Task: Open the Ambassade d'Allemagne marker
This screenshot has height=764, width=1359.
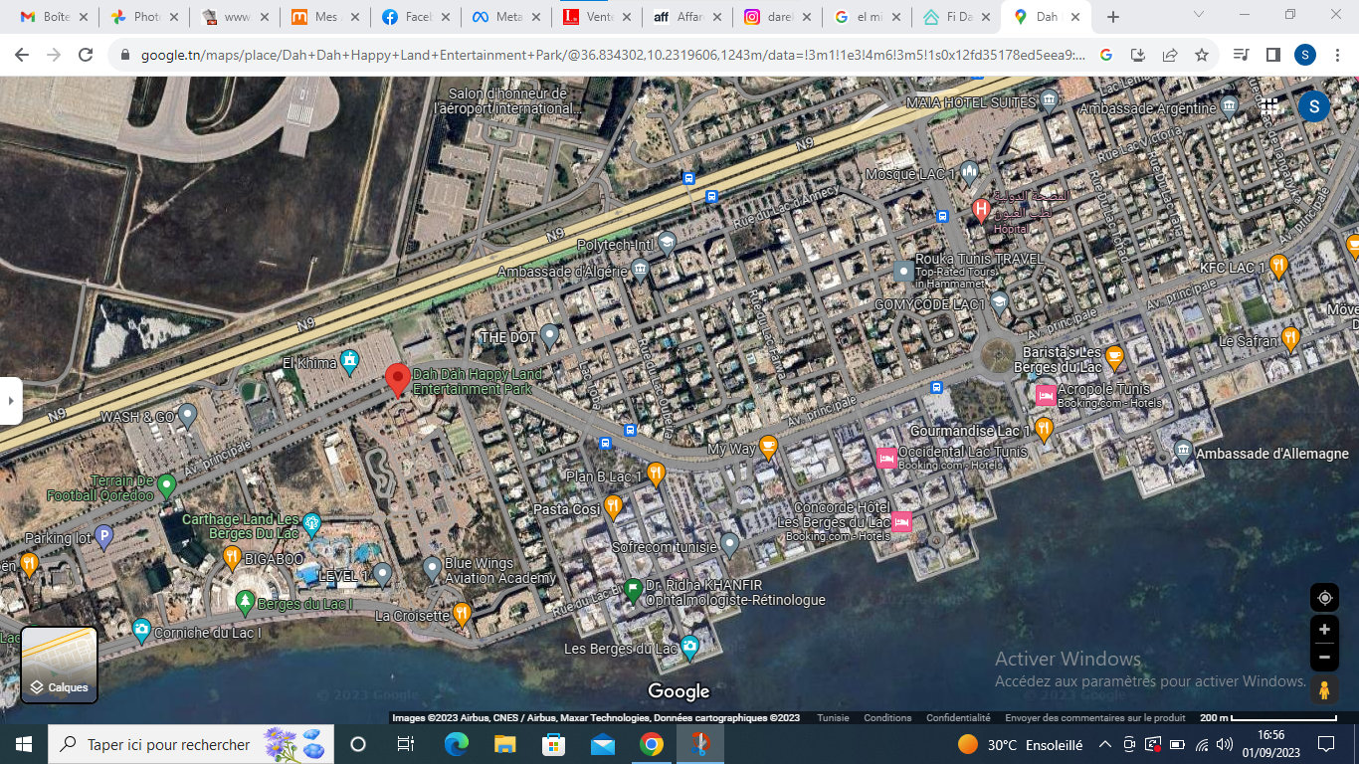Action: (1183, 450)
